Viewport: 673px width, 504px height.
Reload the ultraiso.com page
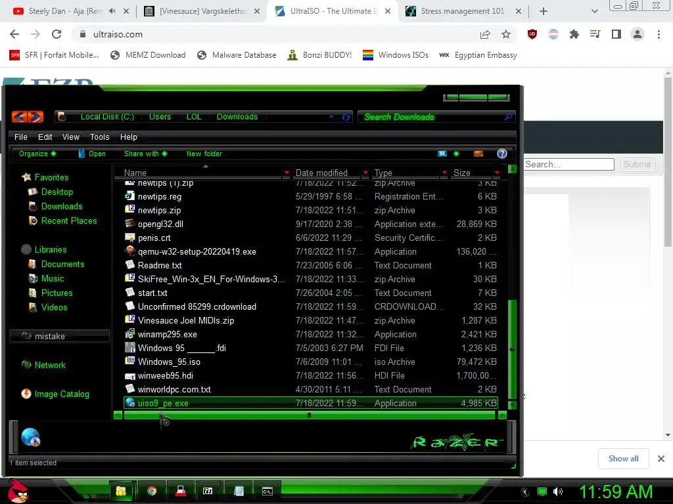coord(57,34)
